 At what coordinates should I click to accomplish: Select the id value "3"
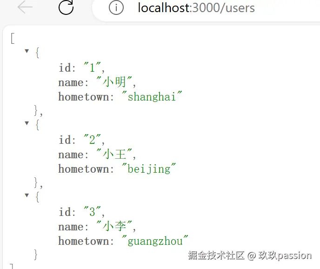93,212
